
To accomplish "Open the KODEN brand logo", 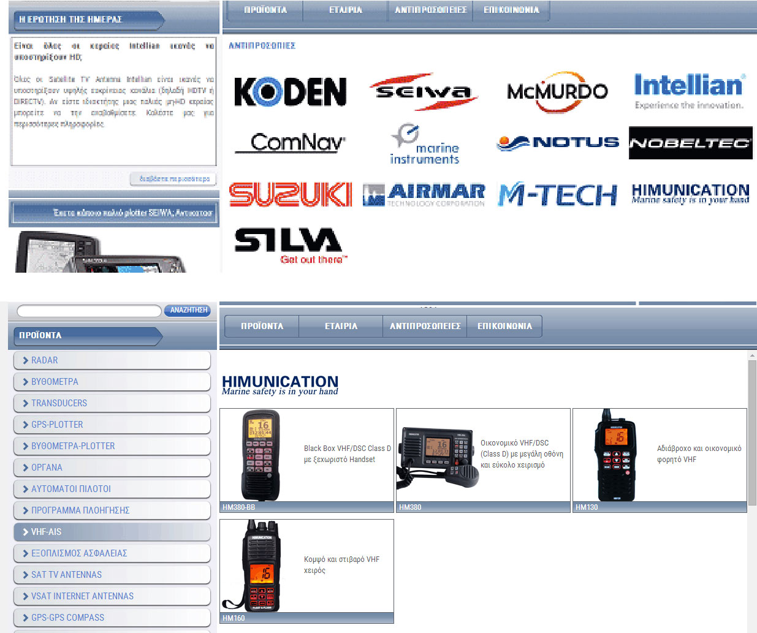I will (290, 91).
